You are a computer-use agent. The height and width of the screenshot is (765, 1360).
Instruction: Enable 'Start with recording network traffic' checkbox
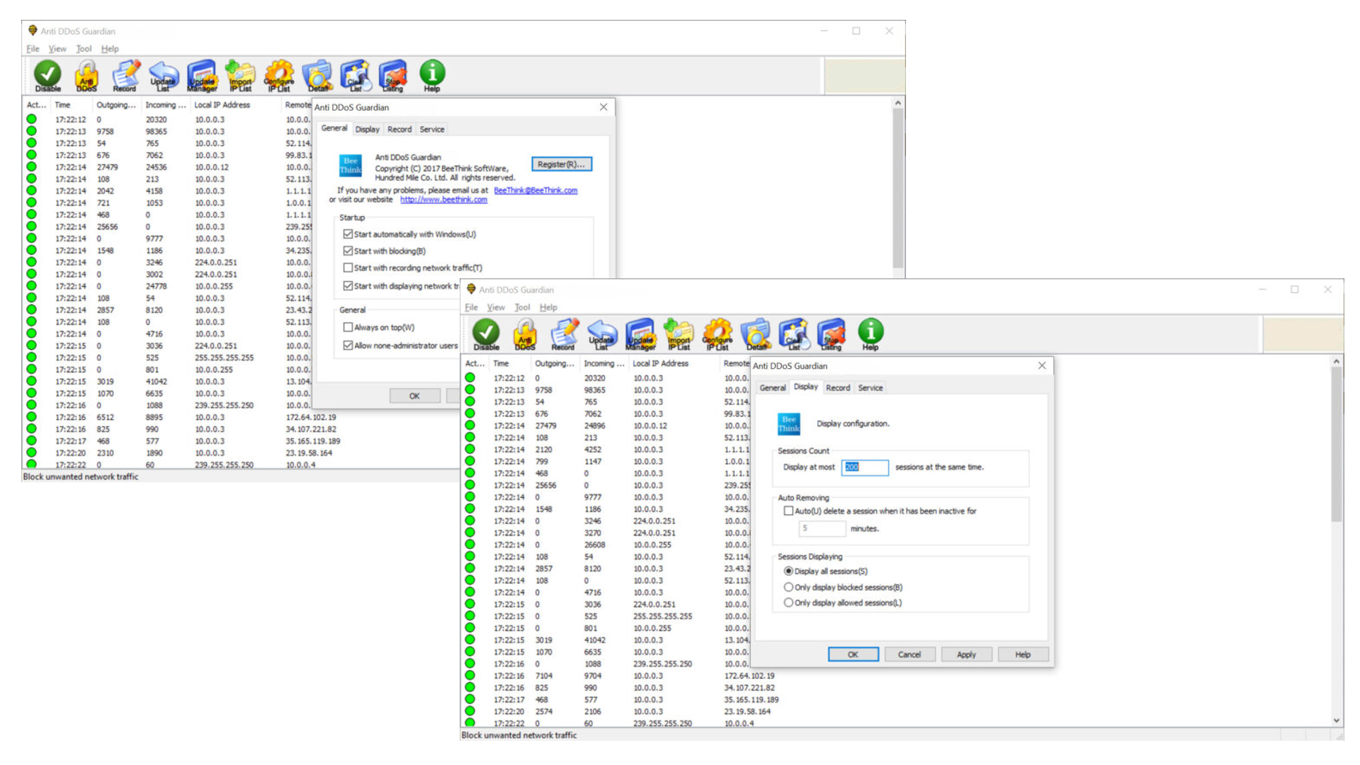[348, 268]
